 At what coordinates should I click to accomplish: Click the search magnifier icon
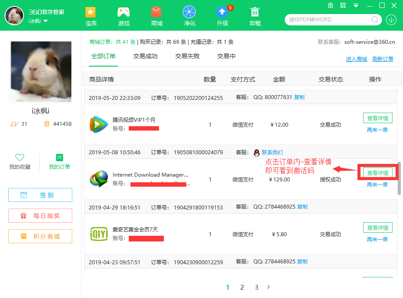(x=375, y=20)
